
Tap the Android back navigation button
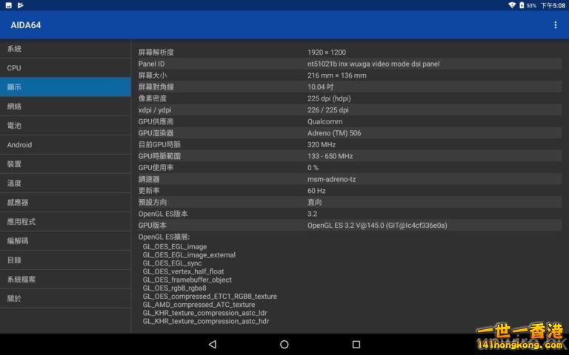pos(213,344)
